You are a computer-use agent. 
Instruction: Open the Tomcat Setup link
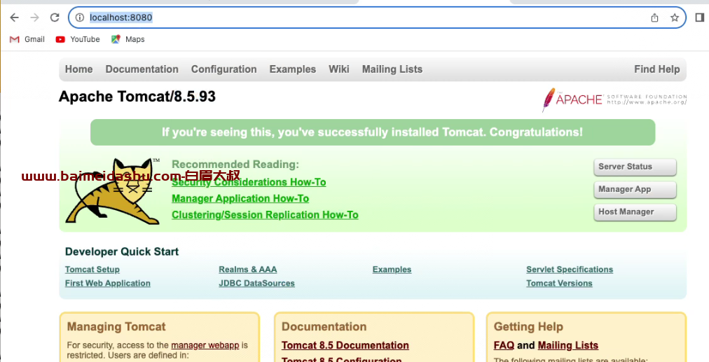click(x=92, y=270)
